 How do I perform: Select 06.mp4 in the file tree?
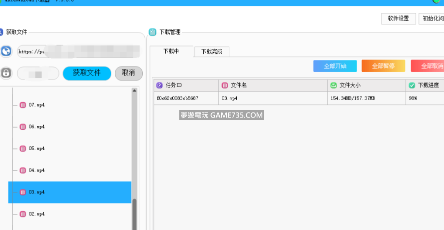coord(36,127)
